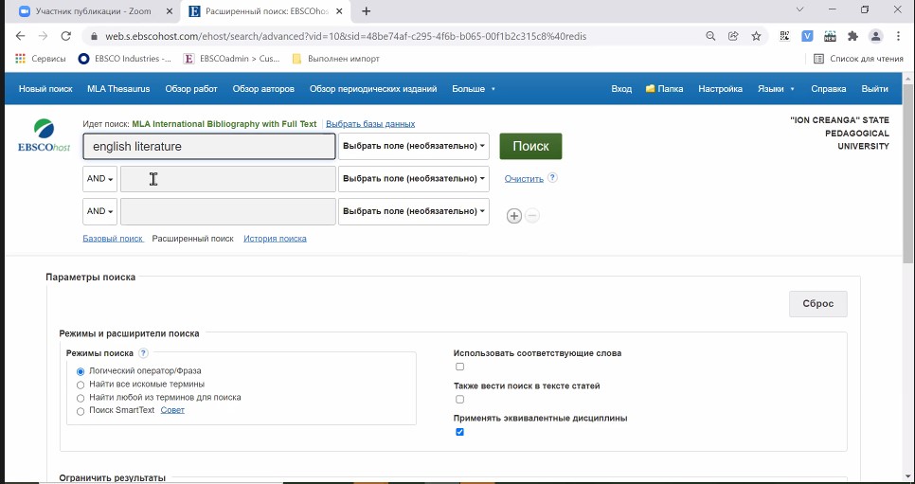
Task: Open first row Выбрать поле dropdown
Action: pos(414,146)
